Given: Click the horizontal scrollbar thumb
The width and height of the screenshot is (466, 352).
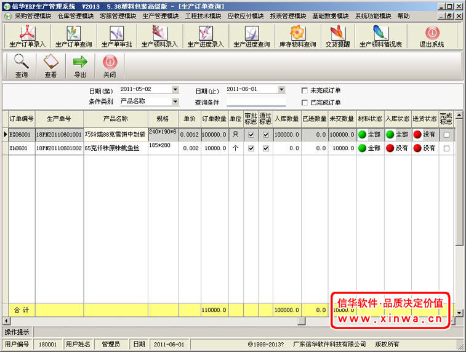Looking at the screenshot, I should [x=302, y=321].
